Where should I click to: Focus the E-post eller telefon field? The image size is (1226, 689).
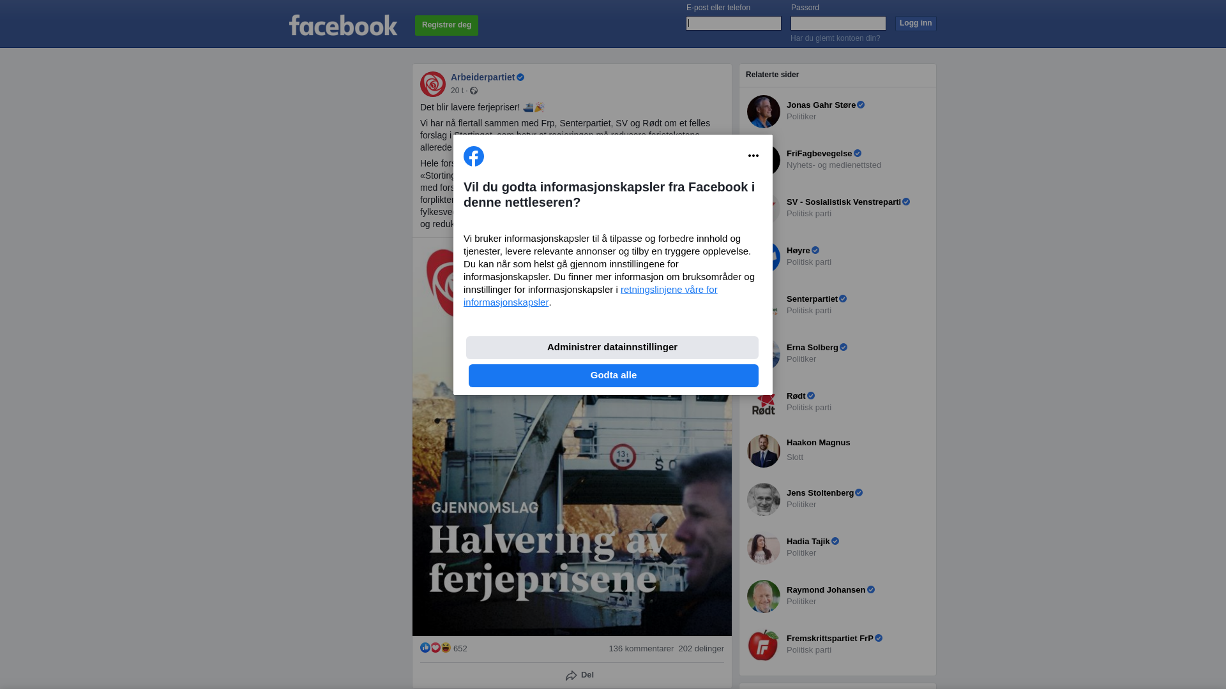tap(734, 24)
